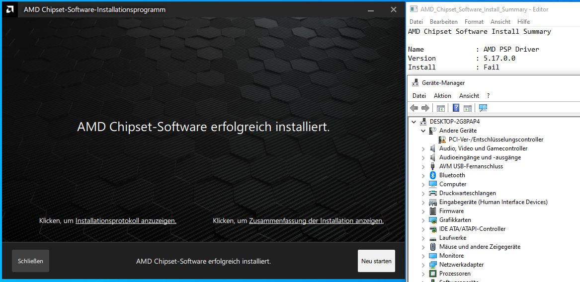Click version '5.17.0.0' in Editor

pos(499,59)
